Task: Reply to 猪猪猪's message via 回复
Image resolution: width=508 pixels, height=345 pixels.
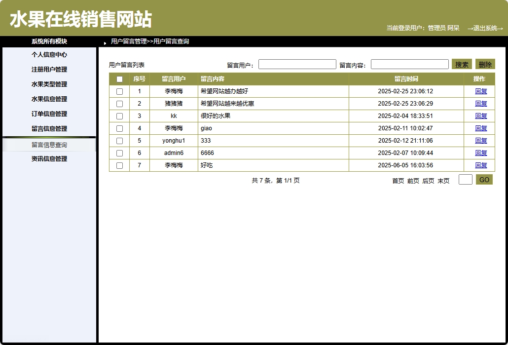Action: 480,104
